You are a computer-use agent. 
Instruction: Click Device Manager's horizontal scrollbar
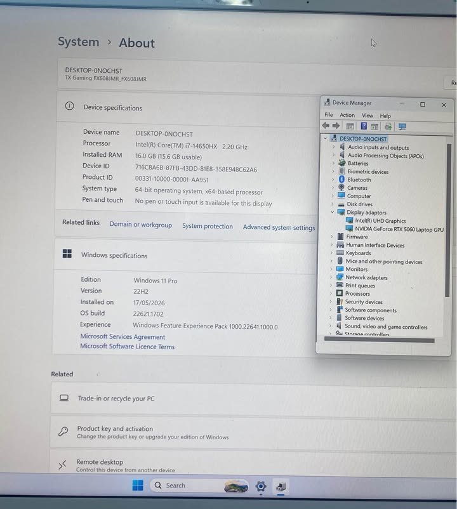pos(379,340)
